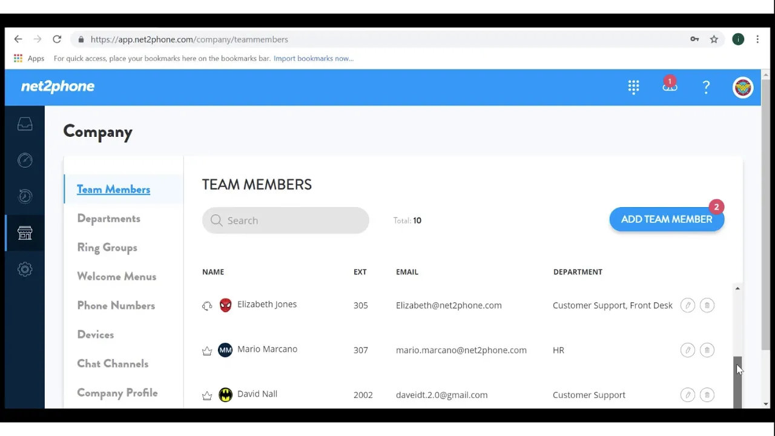The image size is (775, 436).
Task: Open the help question mark icon
Action: 706,87
